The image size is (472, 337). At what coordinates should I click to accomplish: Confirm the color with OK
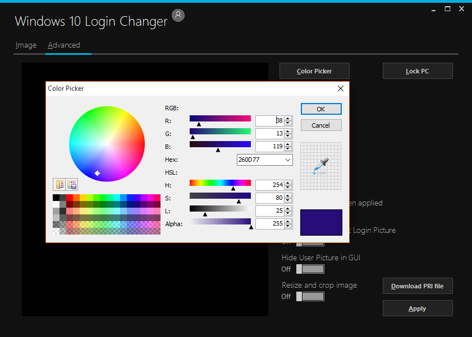pyautogui.click(x=321, y=109)
